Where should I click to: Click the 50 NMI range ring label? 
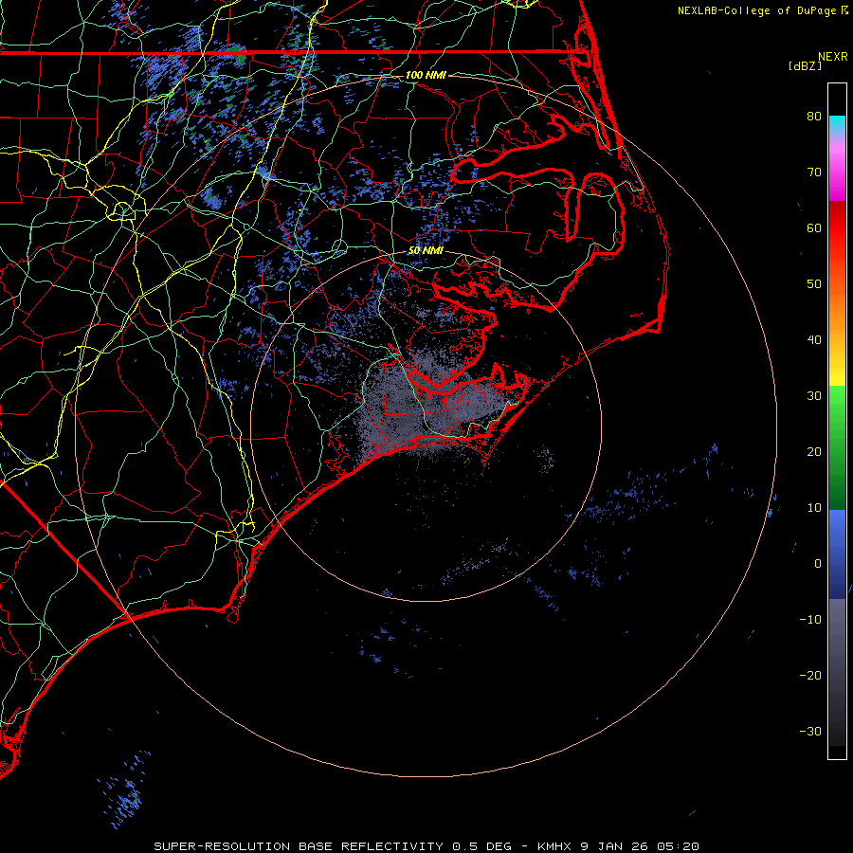pos(426,251)
